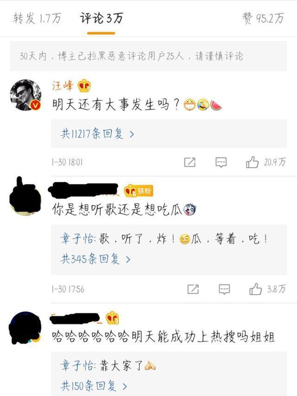The width and height of the screenshot is (297, 396).
Task: Tap the crown badge on the third commenter
Action: (112, 318)
